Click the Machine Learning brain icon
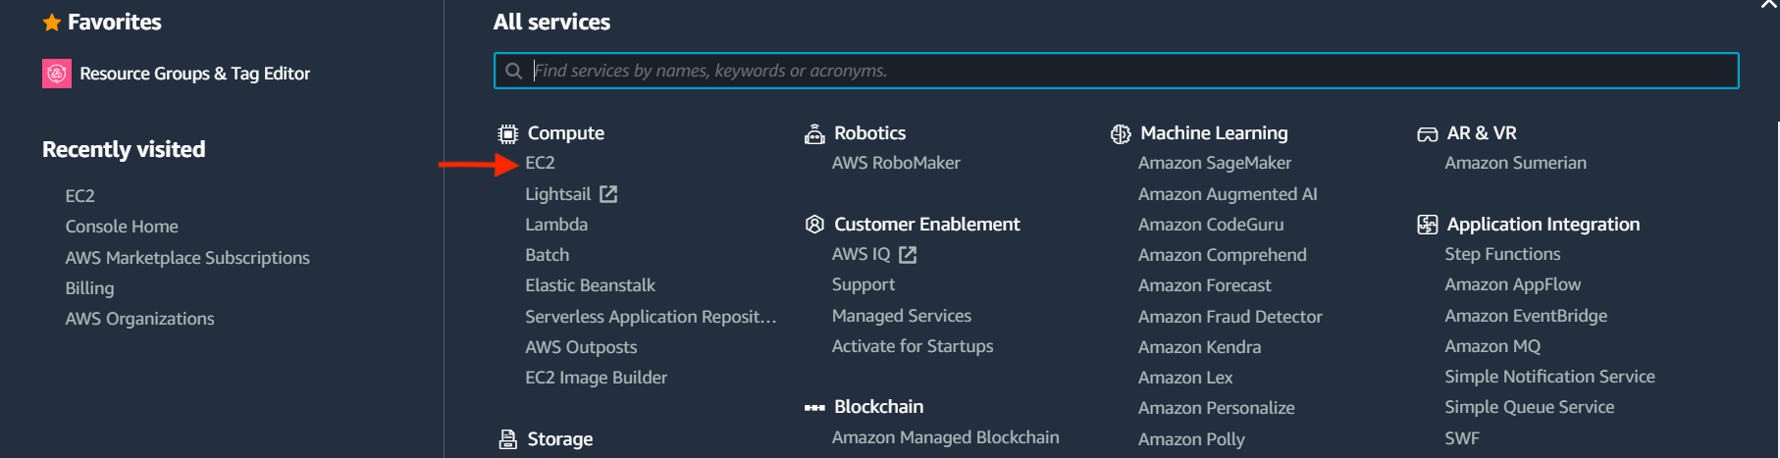The image size is (1780, 458). pyautogui.click(x=1121, y=134)
